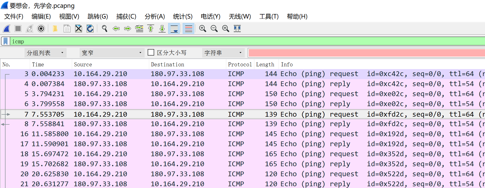This screenshot has width=485, height=188.
Task: Restart the current capture
Action: coord(30,29)
